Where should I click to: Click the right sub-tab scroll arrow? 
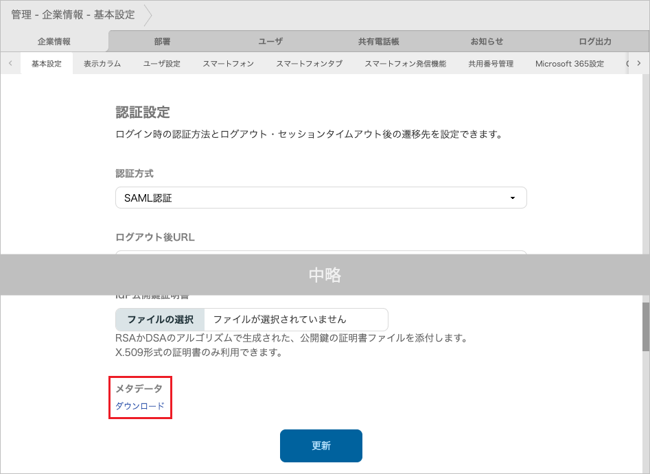(639, 63)
